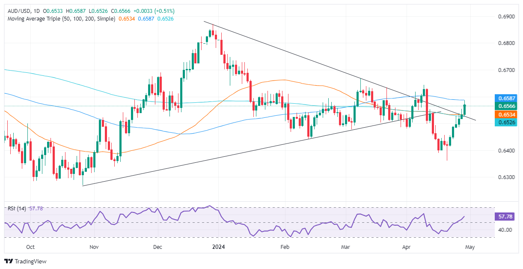
Task: Click the +0.0033 (+0.51%) change value
Action: 158,11
